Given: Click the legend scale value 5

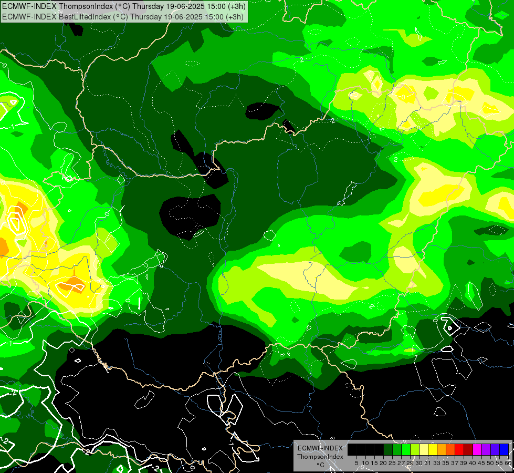Looking at the screenshot, I should (x=356, y=463).
